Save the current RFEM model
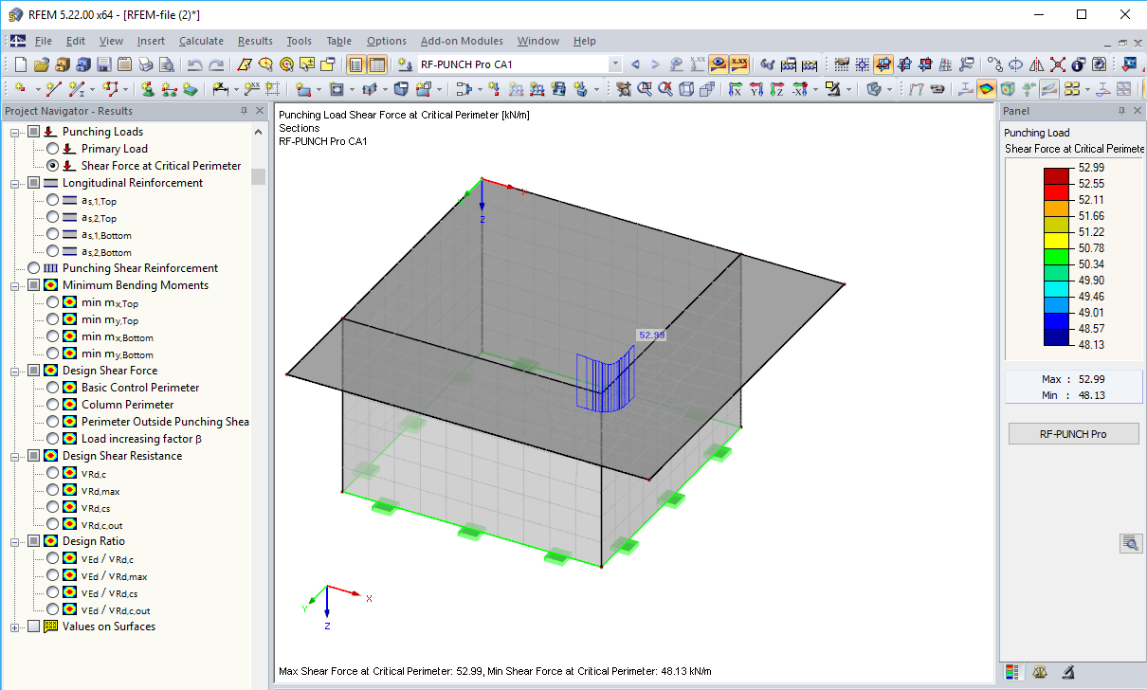Viewport: 1147px width, 690px height. click(102, 64)
